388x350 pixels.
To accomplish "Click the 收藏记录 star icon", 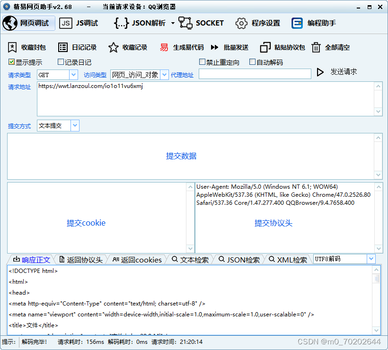I will tap(114, 47).
